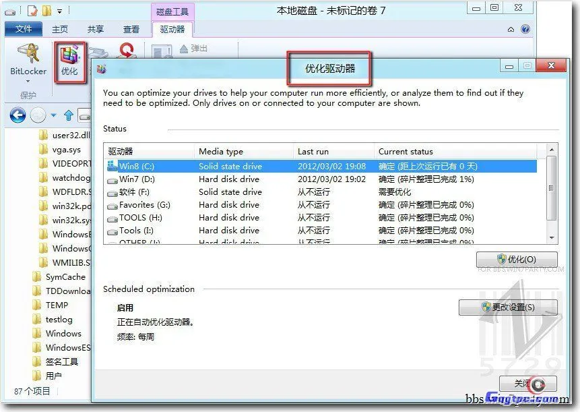Select the SymCache folder in tree

(65, 276)
